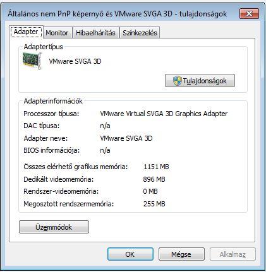Select the Adapter tab
This screenshot has width=266, height=272.
26,32
